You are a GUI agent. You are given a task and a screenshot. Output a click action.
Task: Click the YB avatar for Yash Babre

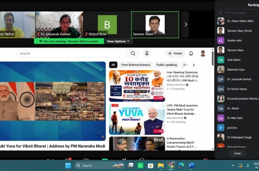click(x=221, y=60)
